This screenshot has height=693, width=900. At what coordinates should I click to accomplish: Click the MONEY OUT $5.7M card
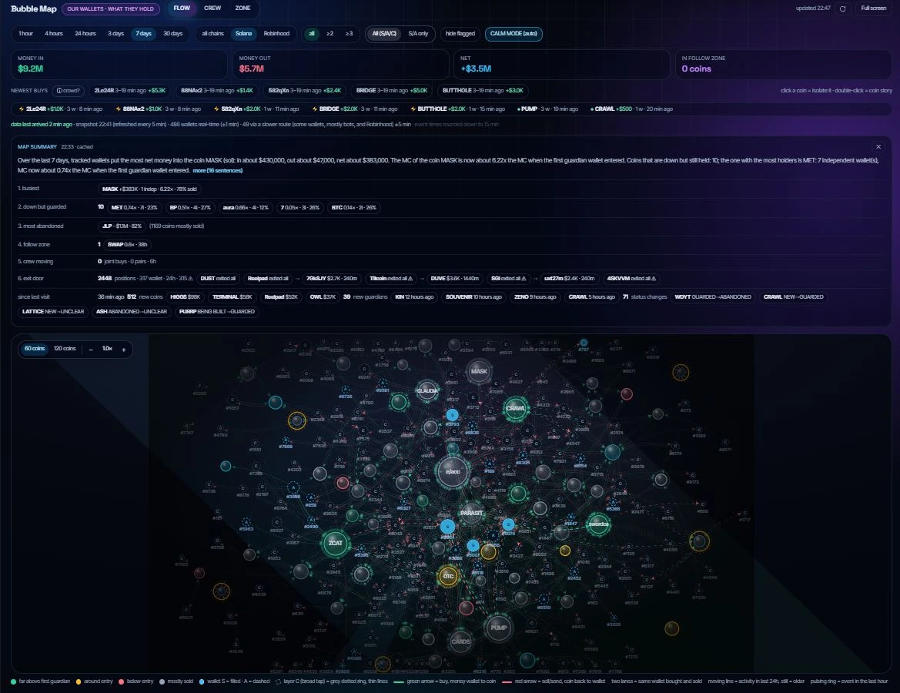(340, 65)
